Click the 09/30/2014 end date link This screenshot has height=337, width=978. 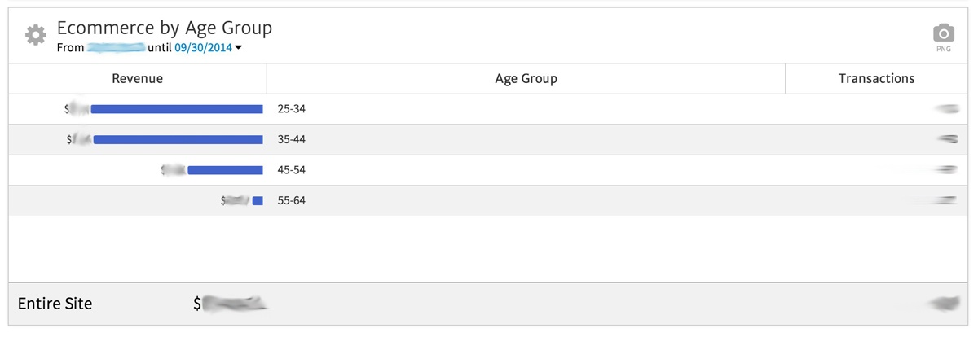tap(202, 48)
